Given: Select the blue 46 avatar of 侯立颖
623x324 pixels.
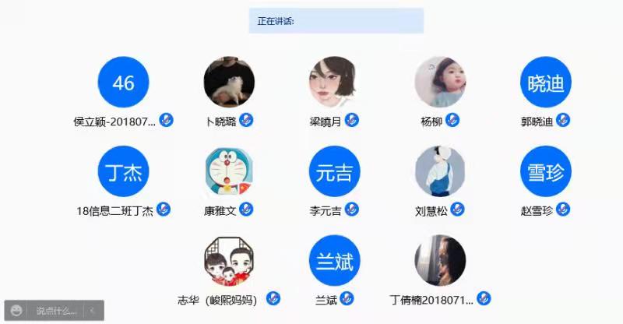Looking at the screenshot, I should pyautogui.click(x=124, y=83).
